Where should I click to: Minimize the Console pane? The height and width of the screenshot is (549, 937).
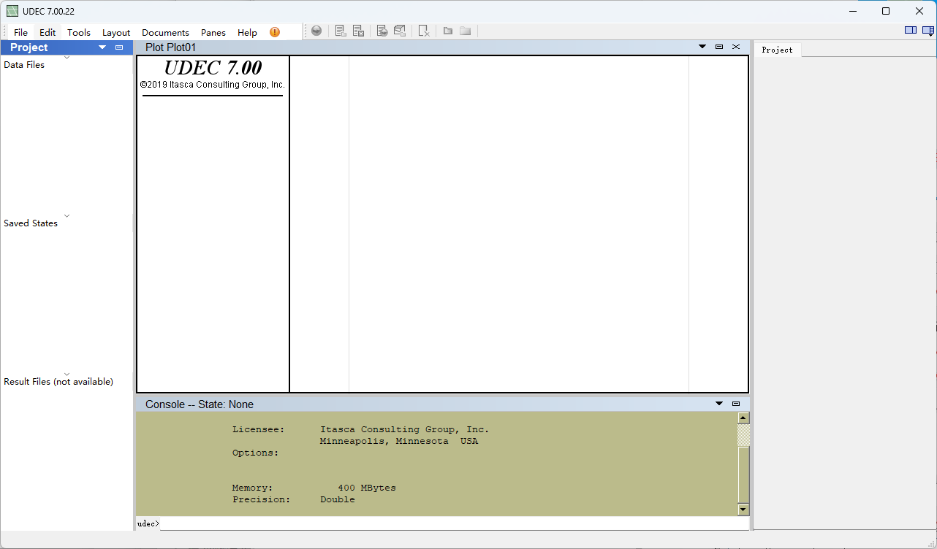(736, 404)
